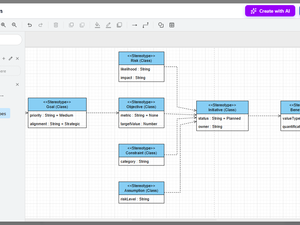Toggle shadow on the selection

coord(119,25)
